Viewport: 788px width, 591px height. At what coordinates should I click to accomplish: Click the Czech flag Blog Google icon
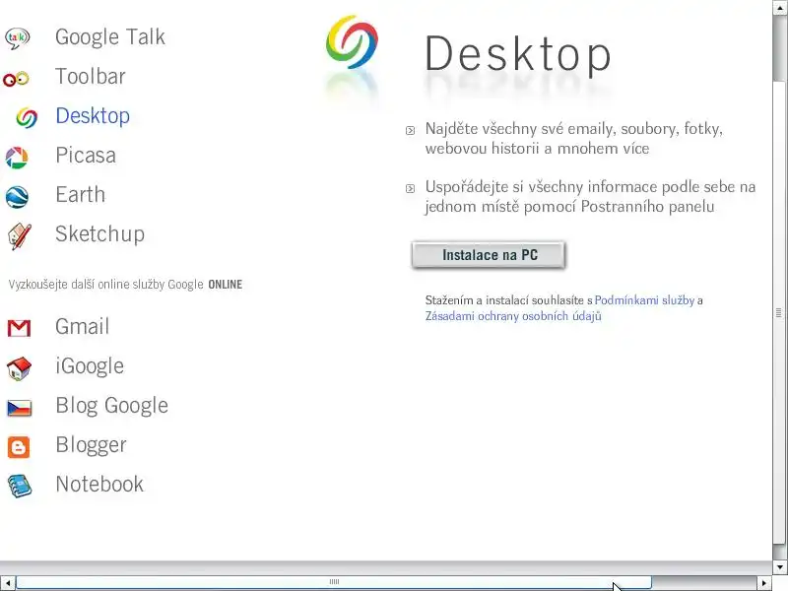[20, 408]
